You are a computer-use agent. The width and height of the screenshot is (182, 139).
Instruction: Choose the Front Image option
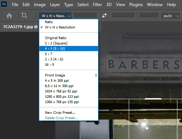coord(69,75)
